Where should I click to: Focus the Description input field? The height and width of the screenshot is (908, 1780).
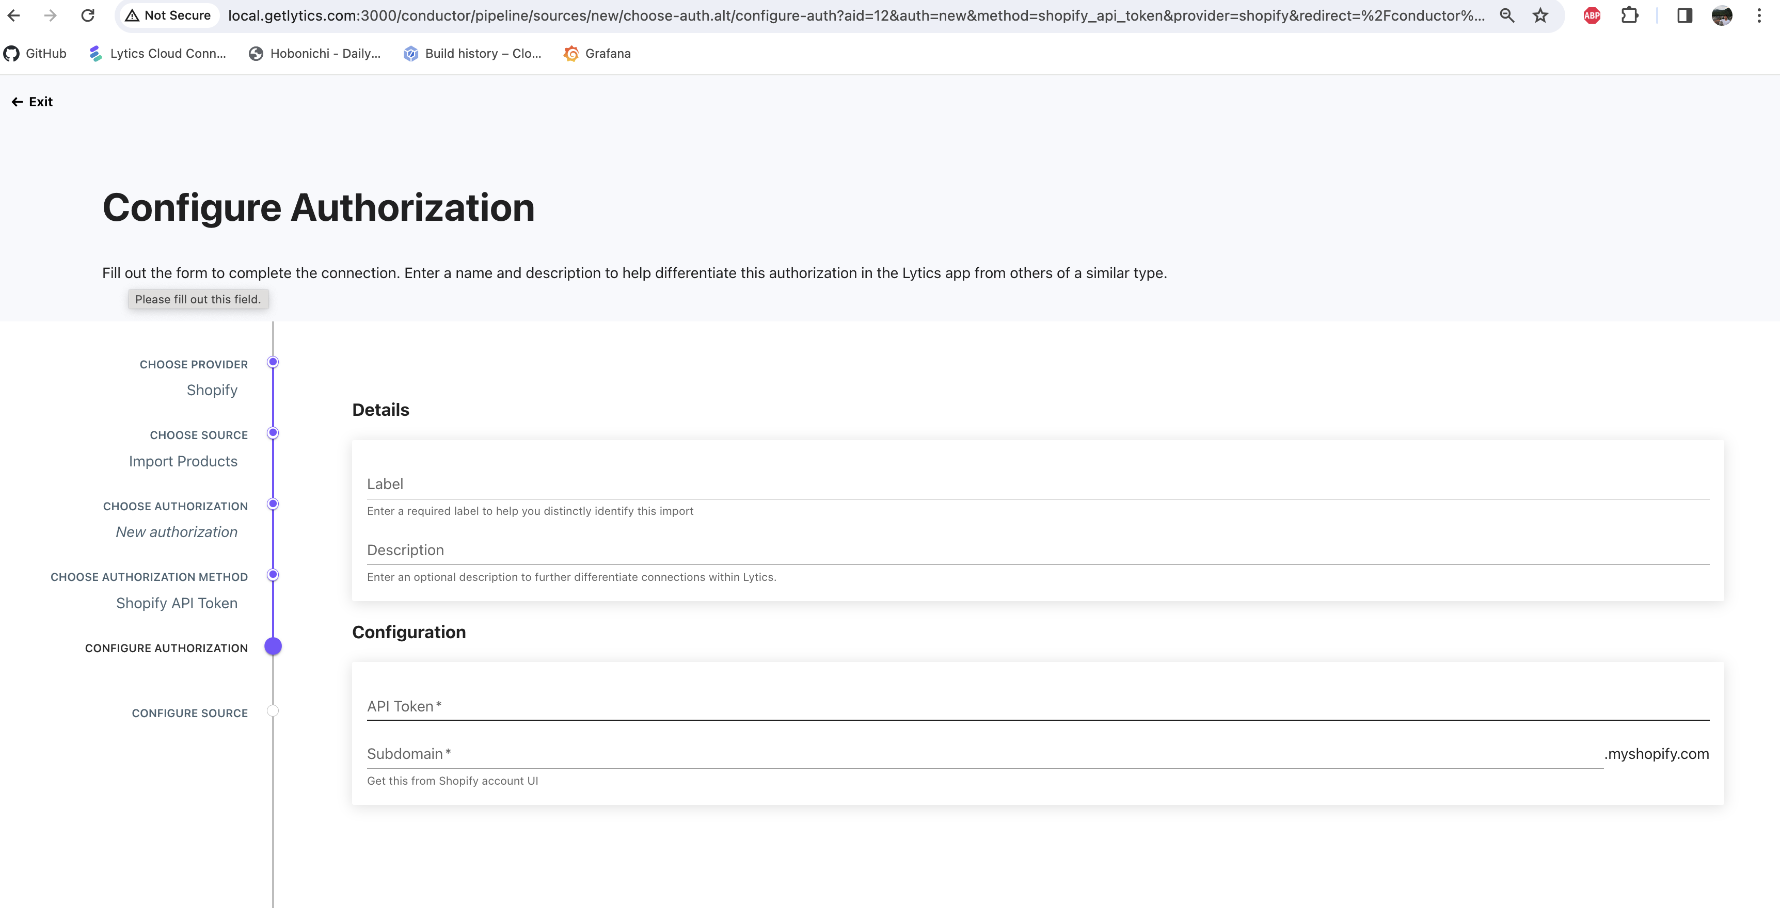coord(1038,550)
